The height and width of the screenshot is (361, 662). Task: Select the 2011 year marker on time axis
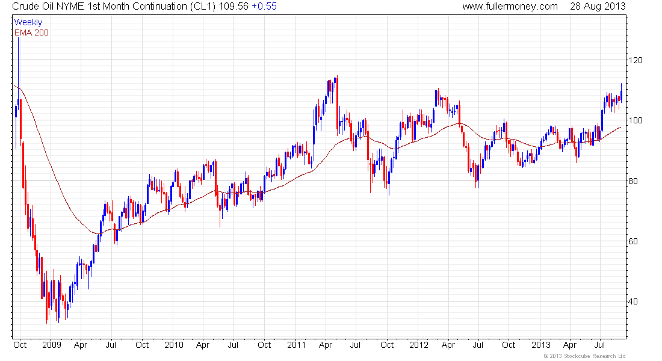tap(296, 345)
